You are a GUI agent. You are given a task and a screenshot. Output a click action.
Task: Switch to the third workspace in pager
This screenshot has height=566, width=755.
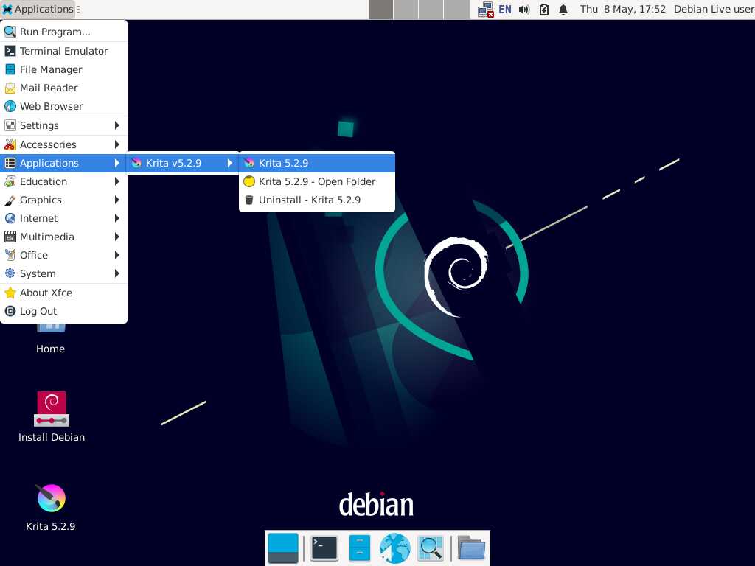(431, 10)
